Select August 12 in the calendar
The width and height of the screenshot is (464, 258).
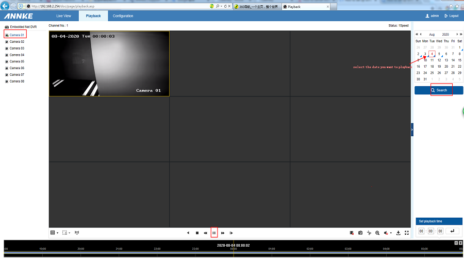click(x=439, y=60)
